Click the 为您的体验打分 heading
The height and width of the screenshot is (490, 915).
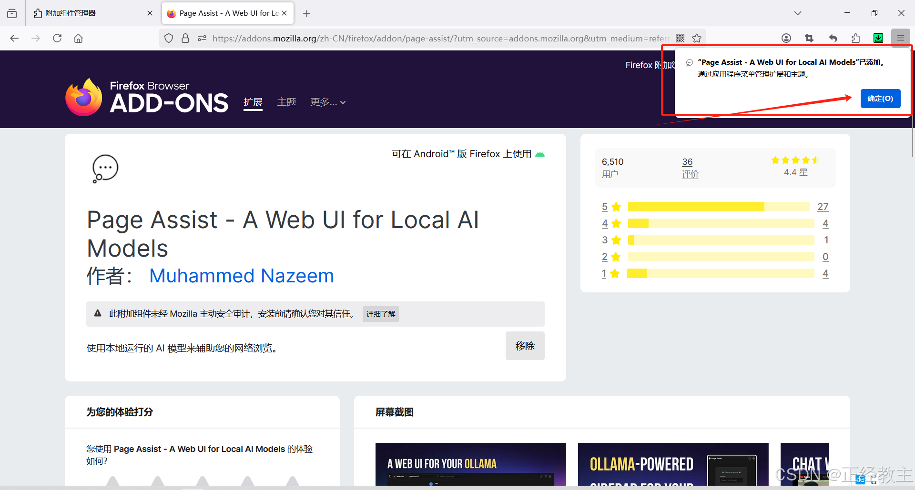[x=119, y=412]
